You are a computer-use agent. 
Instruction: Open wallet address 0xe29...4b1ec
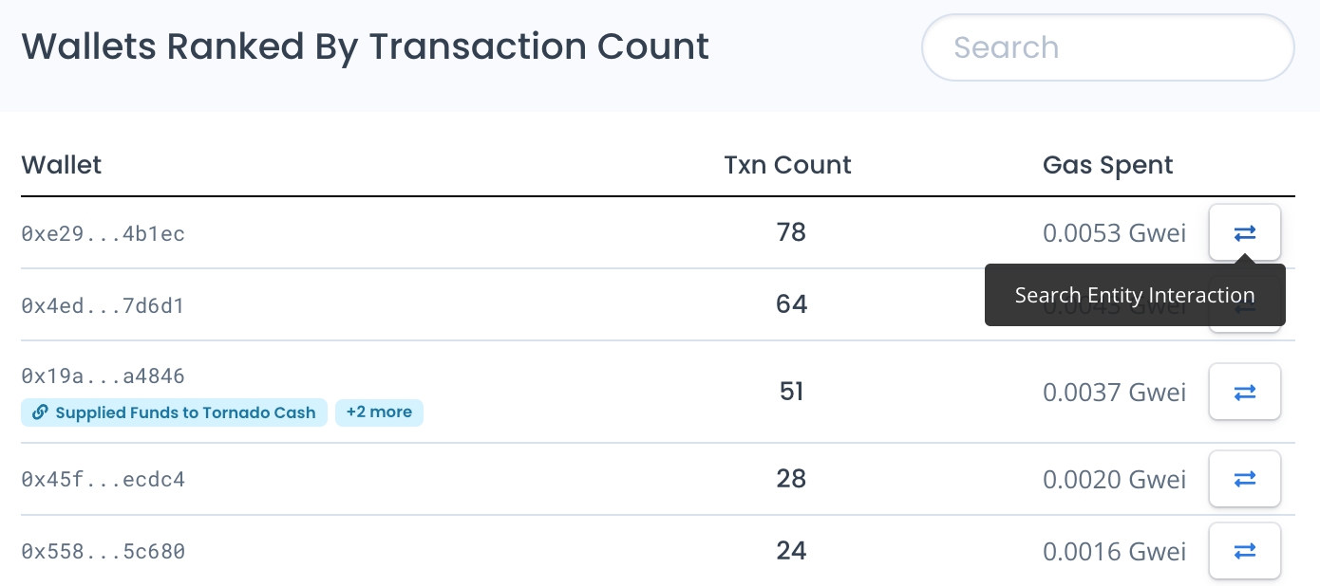[x=103, y=233]
